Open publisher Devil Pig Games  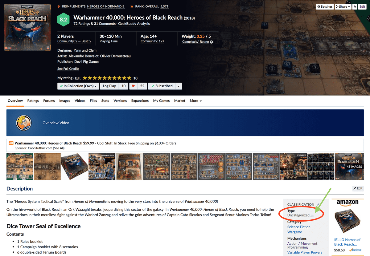(87, 62)
